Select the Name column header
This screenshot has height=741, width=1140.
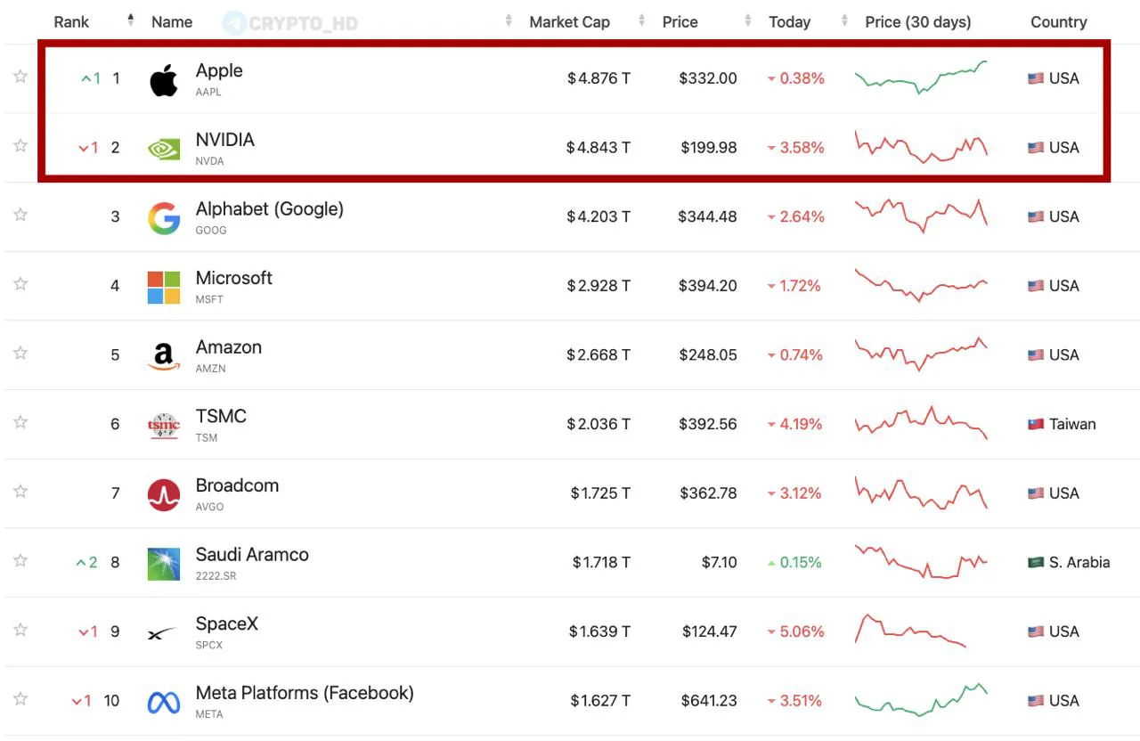(x=172, y=21)
